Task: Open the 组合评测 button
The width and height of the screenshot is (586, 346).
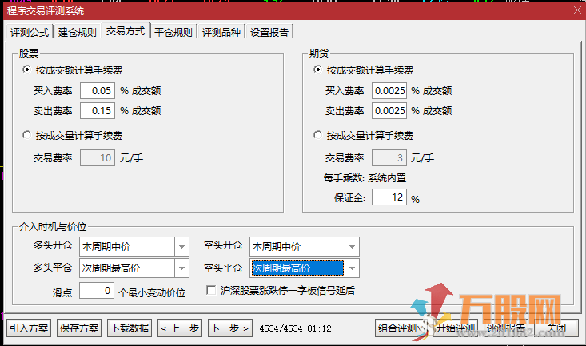Action: tap(401, 328)
